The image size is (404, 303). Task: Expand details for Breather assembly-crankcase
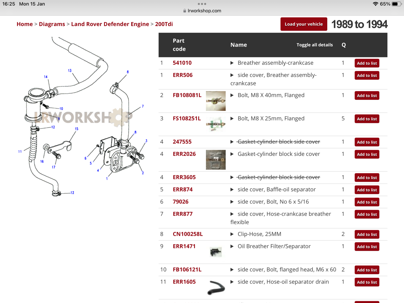click(232, 63)
